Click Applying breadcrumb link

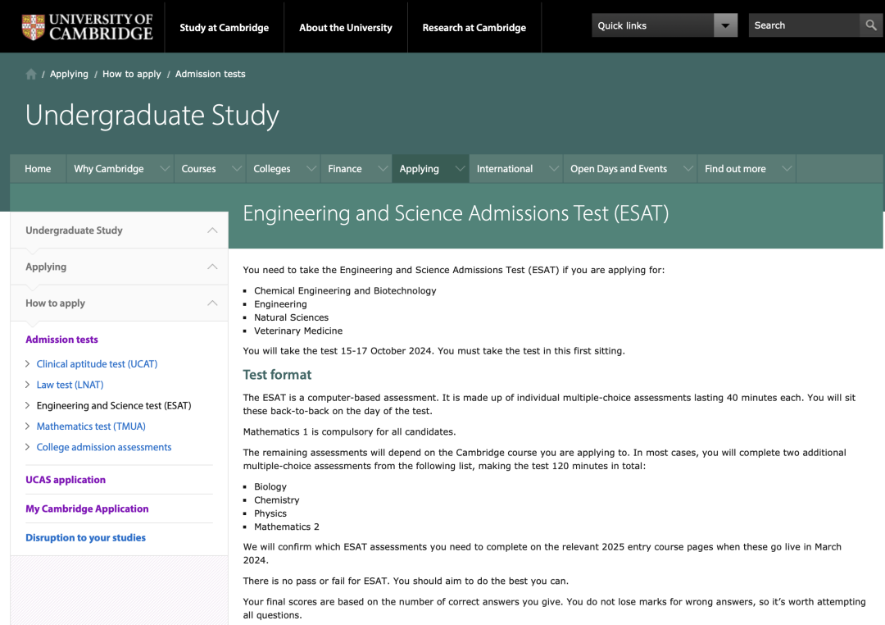(69, 74)
